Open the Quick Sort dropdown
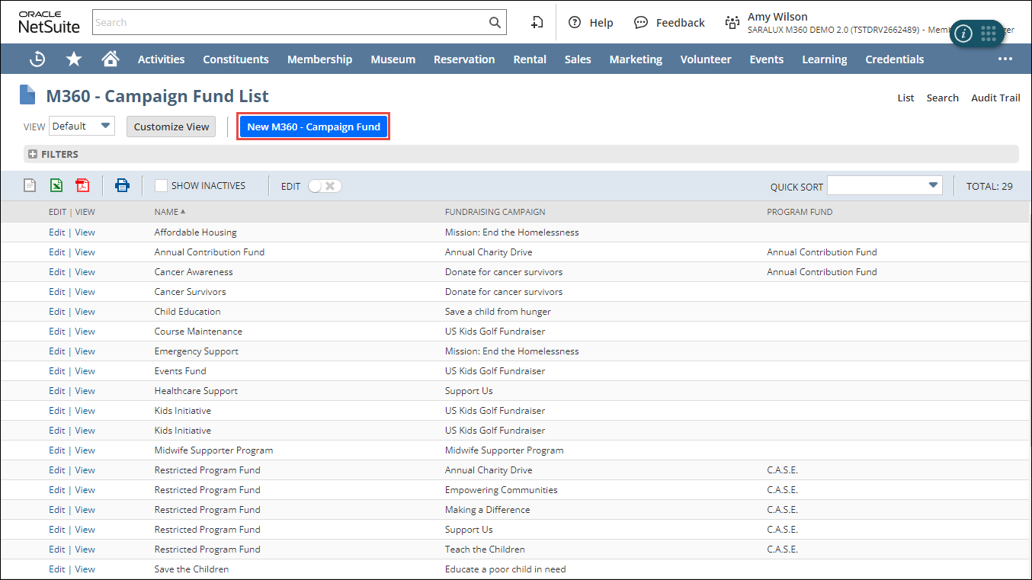Screen dimensions: 1032x580 pos(884,185)
